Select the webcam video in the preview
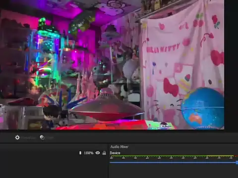This screenshot has width=238, height=178. click(112, 65)
